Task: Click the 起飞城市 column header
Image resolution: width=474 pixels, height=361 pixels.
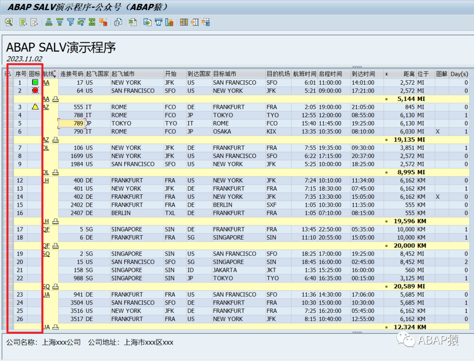Action: (x=137, y=74)
